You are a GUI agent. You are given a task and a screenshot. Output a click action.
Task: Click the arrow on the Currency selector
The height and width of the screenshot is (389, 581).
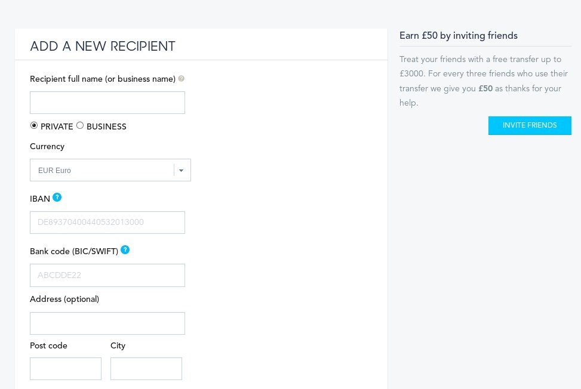182,171
